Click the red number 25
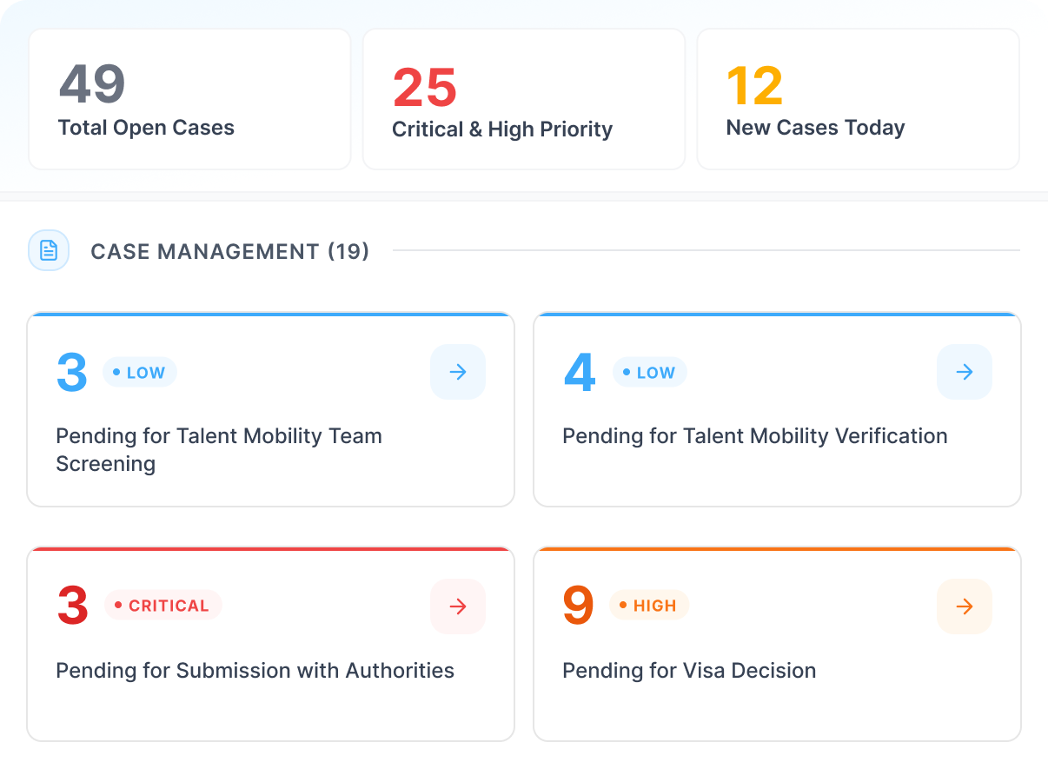Screen dimensions: 1048x782 coord(425,87)
